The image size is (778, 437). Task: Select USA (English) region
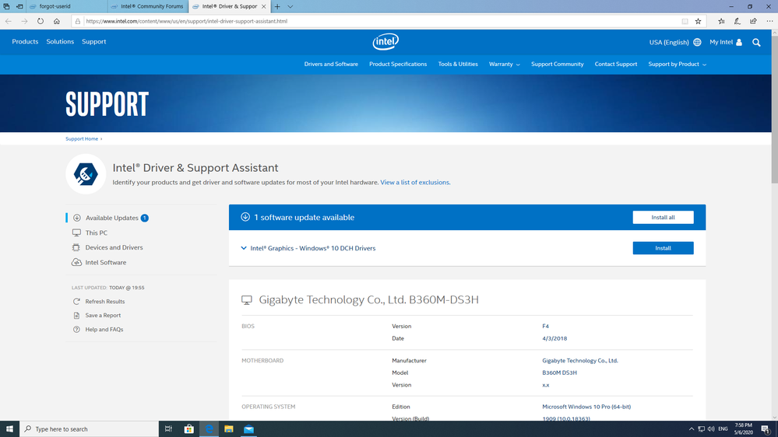coord(669,43)
